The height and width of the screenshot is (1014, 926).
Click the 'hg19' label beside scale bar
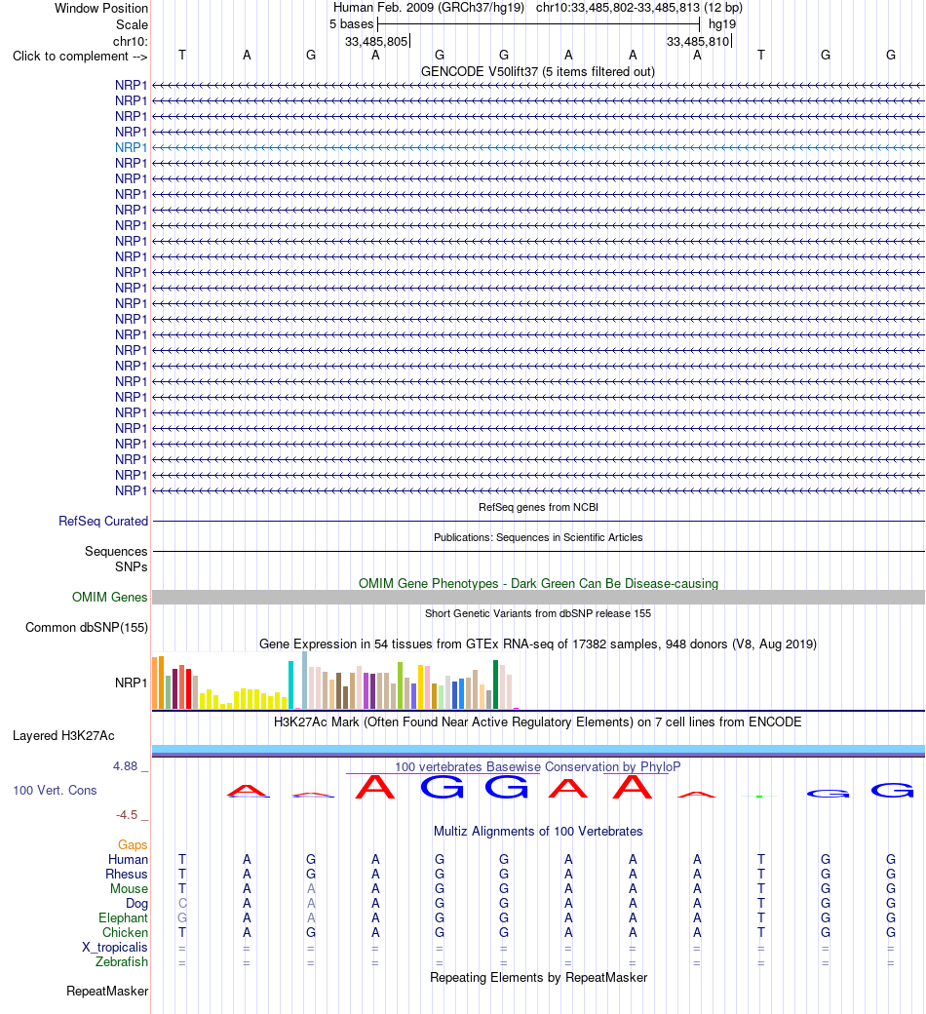point(722,24)
